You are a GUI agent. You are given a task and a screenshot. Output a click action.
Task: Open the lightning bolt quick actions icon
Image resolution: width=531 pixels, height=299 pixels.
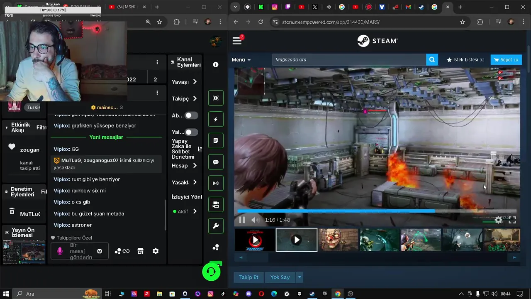tap(216, 119)
